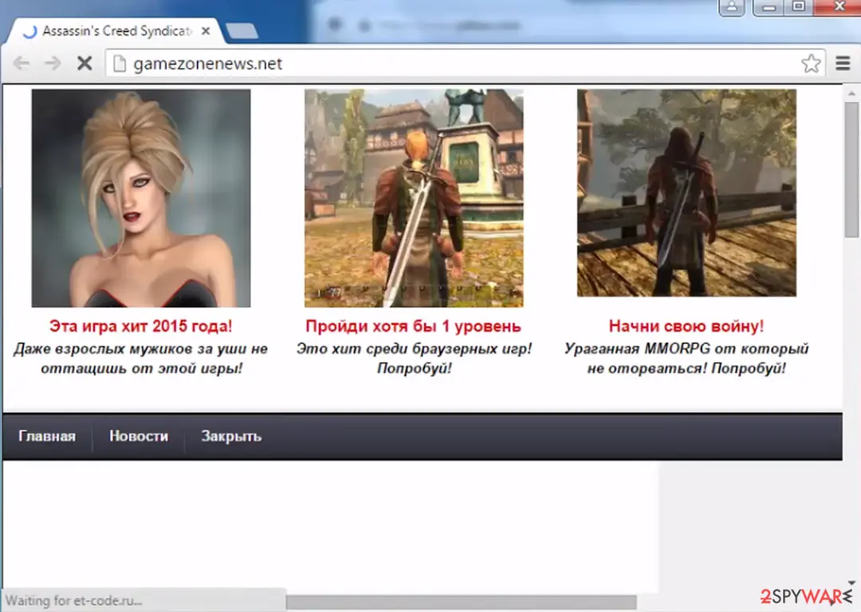This screenshot has height=612, width=861.
Task: Click the vertical scrollbar thumb
Action: point(851,169)
